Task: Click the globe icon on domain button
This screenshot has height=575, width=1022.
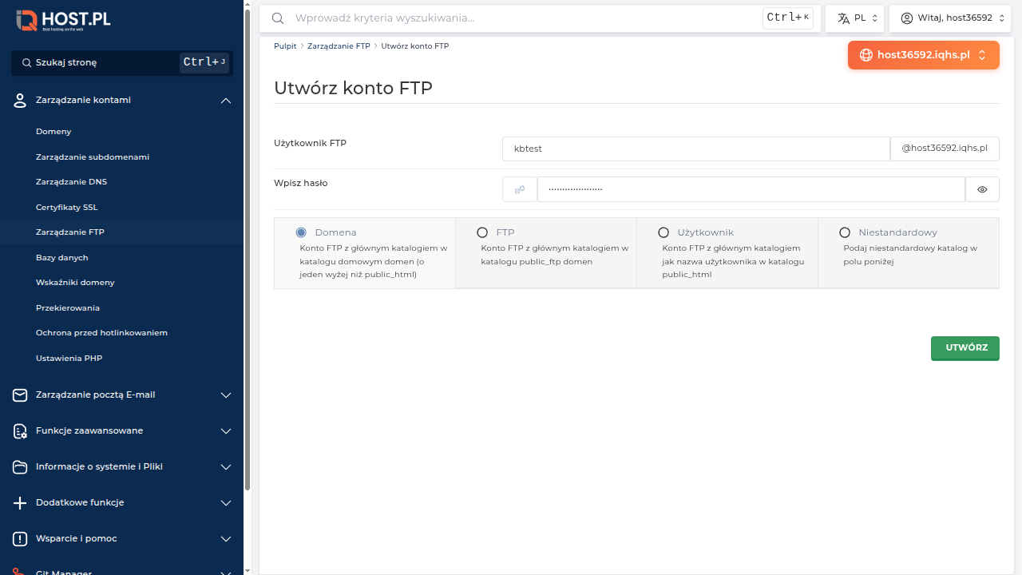Action: 866,55
